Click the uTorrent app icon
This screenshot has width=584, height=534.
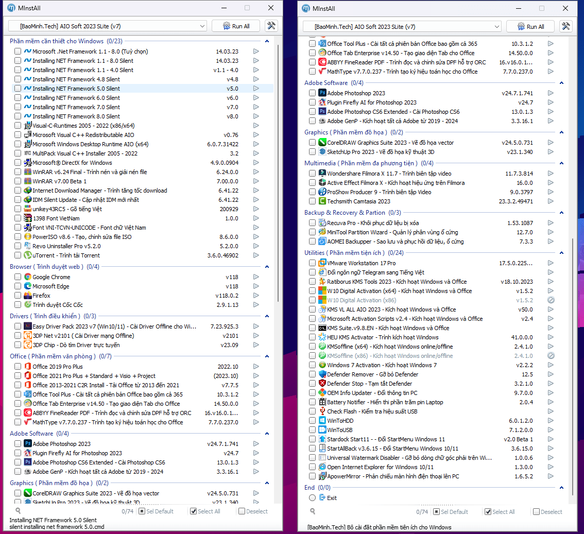[28, 255]
